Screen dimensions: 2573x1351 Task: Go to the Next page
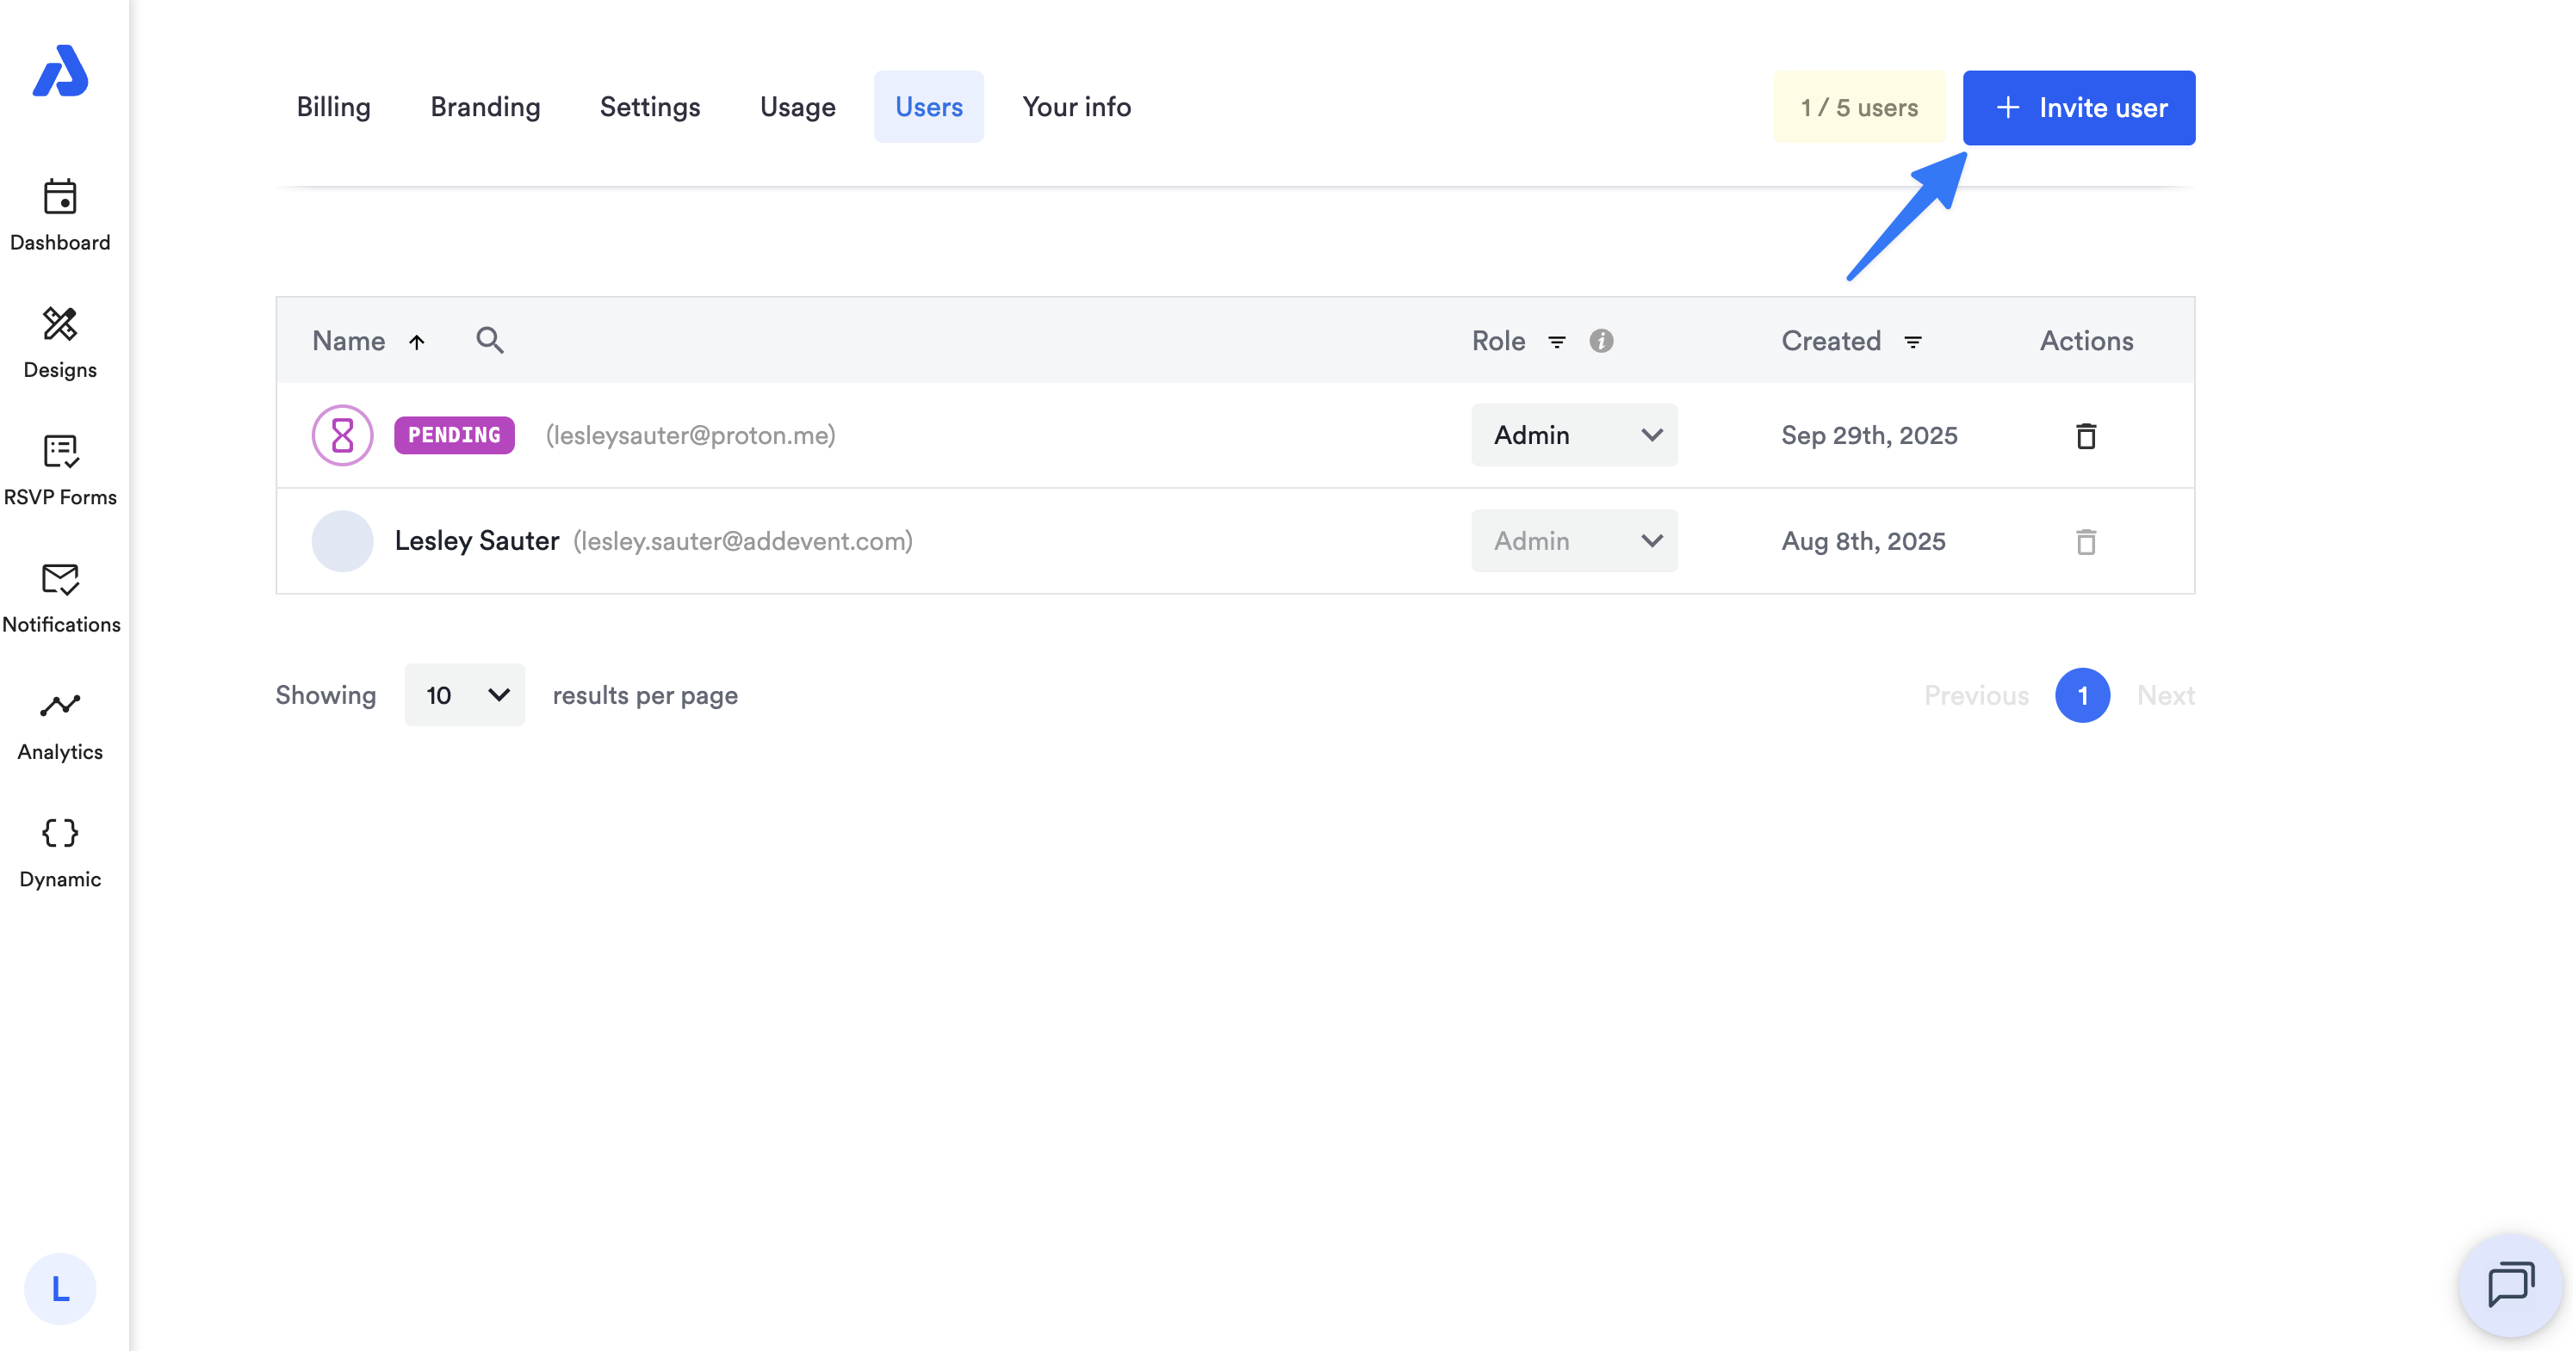[2166, 695]
